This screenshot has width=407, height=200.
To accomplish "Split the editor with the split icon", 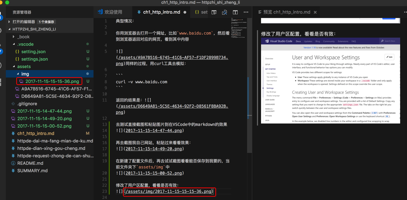I will (x=235, y=12).
